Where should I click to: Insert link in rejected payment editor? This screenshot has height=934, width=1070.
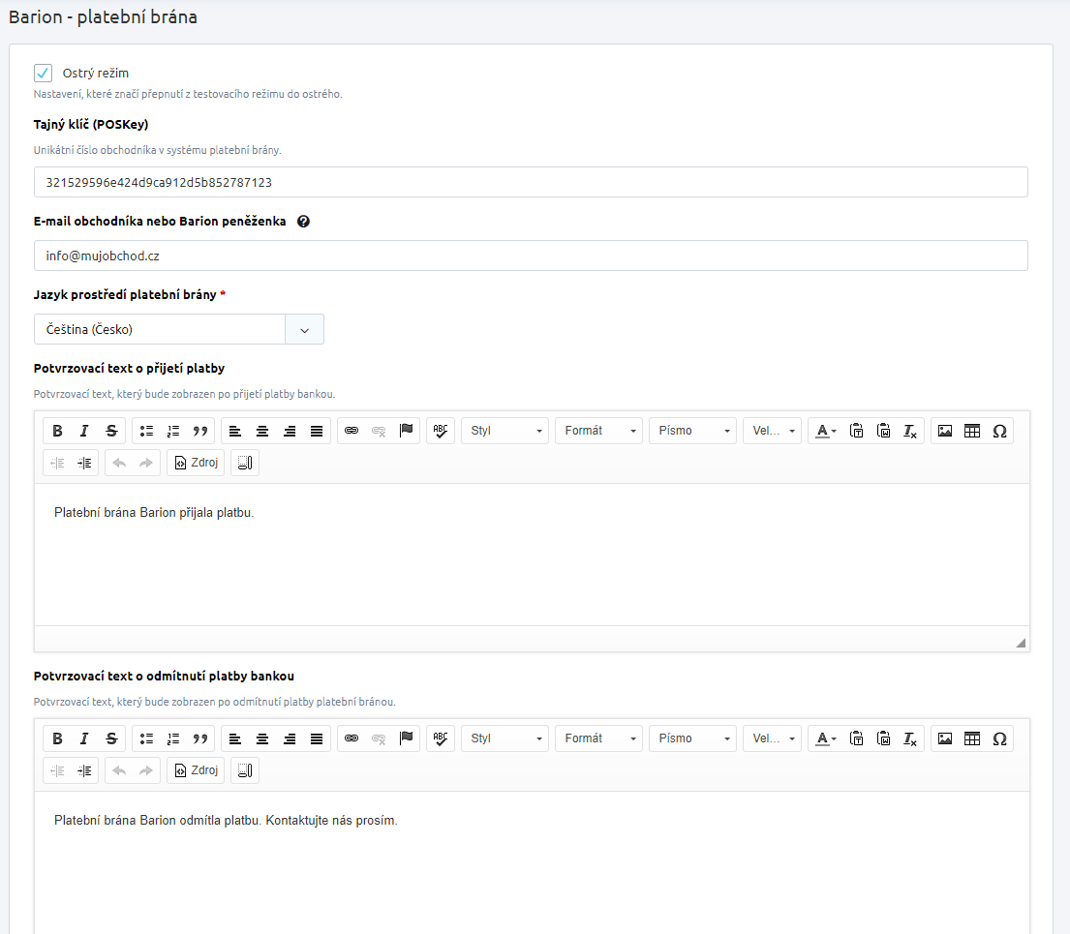coord(352,738)
